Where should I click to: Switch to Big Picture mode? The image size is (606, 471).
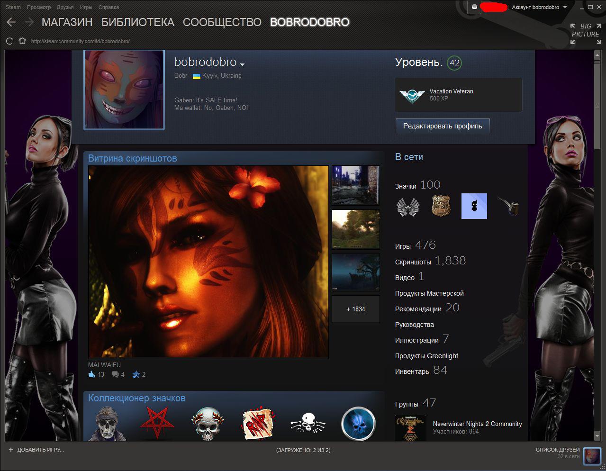click(585, 34)
